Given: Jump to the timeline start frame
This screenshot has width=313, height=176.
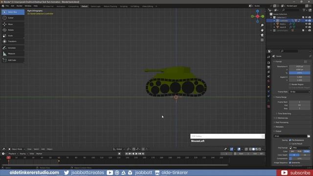Looking at the screenshot, I should point(127,154).
